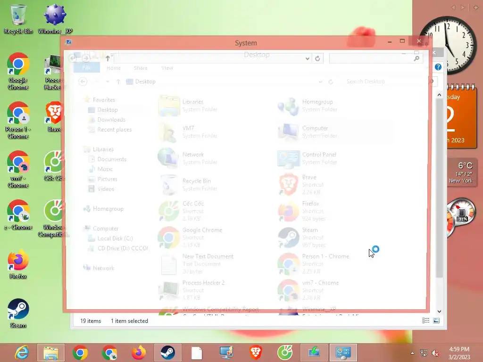Launch Winmine_XP from the desktop
The height and width of the screenshot is (362, 483).
click(55, 19)
